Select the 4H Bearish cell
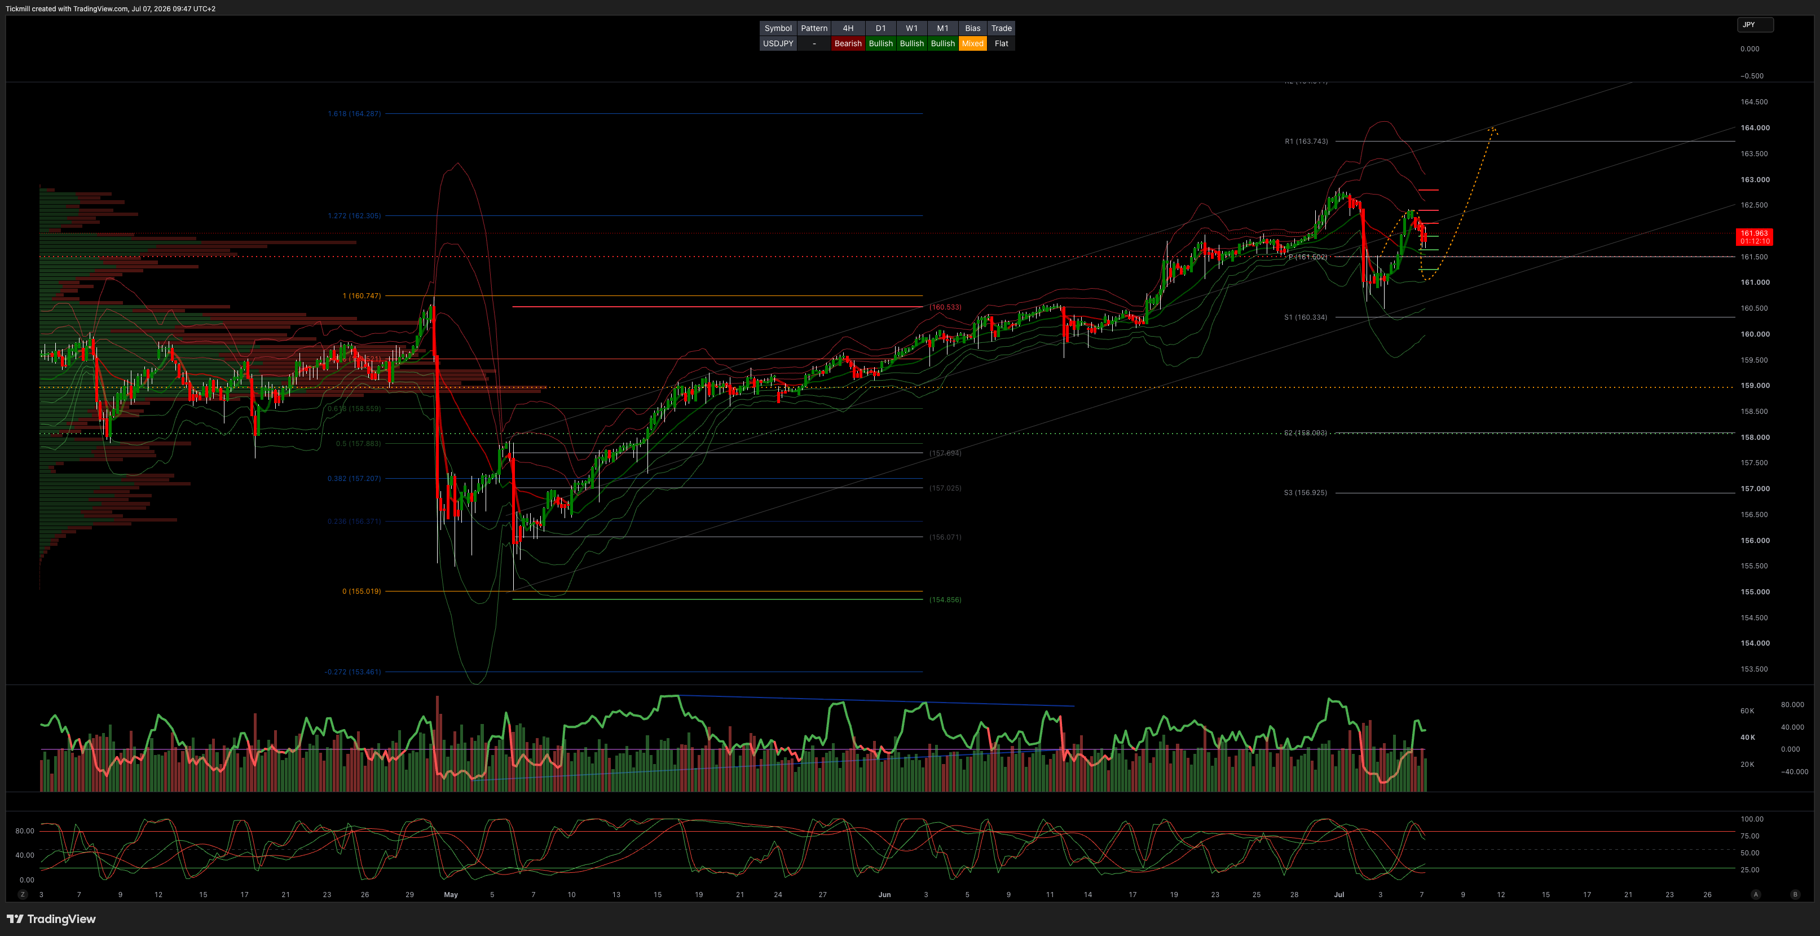1820x936 pixels. pyautogui.click(x=848, y=43)
